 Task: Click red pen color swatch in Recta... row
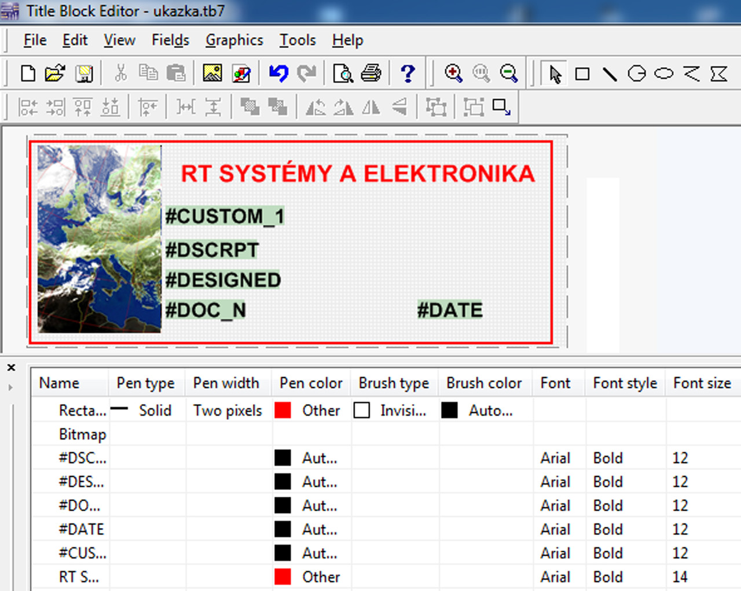[283, 411]
